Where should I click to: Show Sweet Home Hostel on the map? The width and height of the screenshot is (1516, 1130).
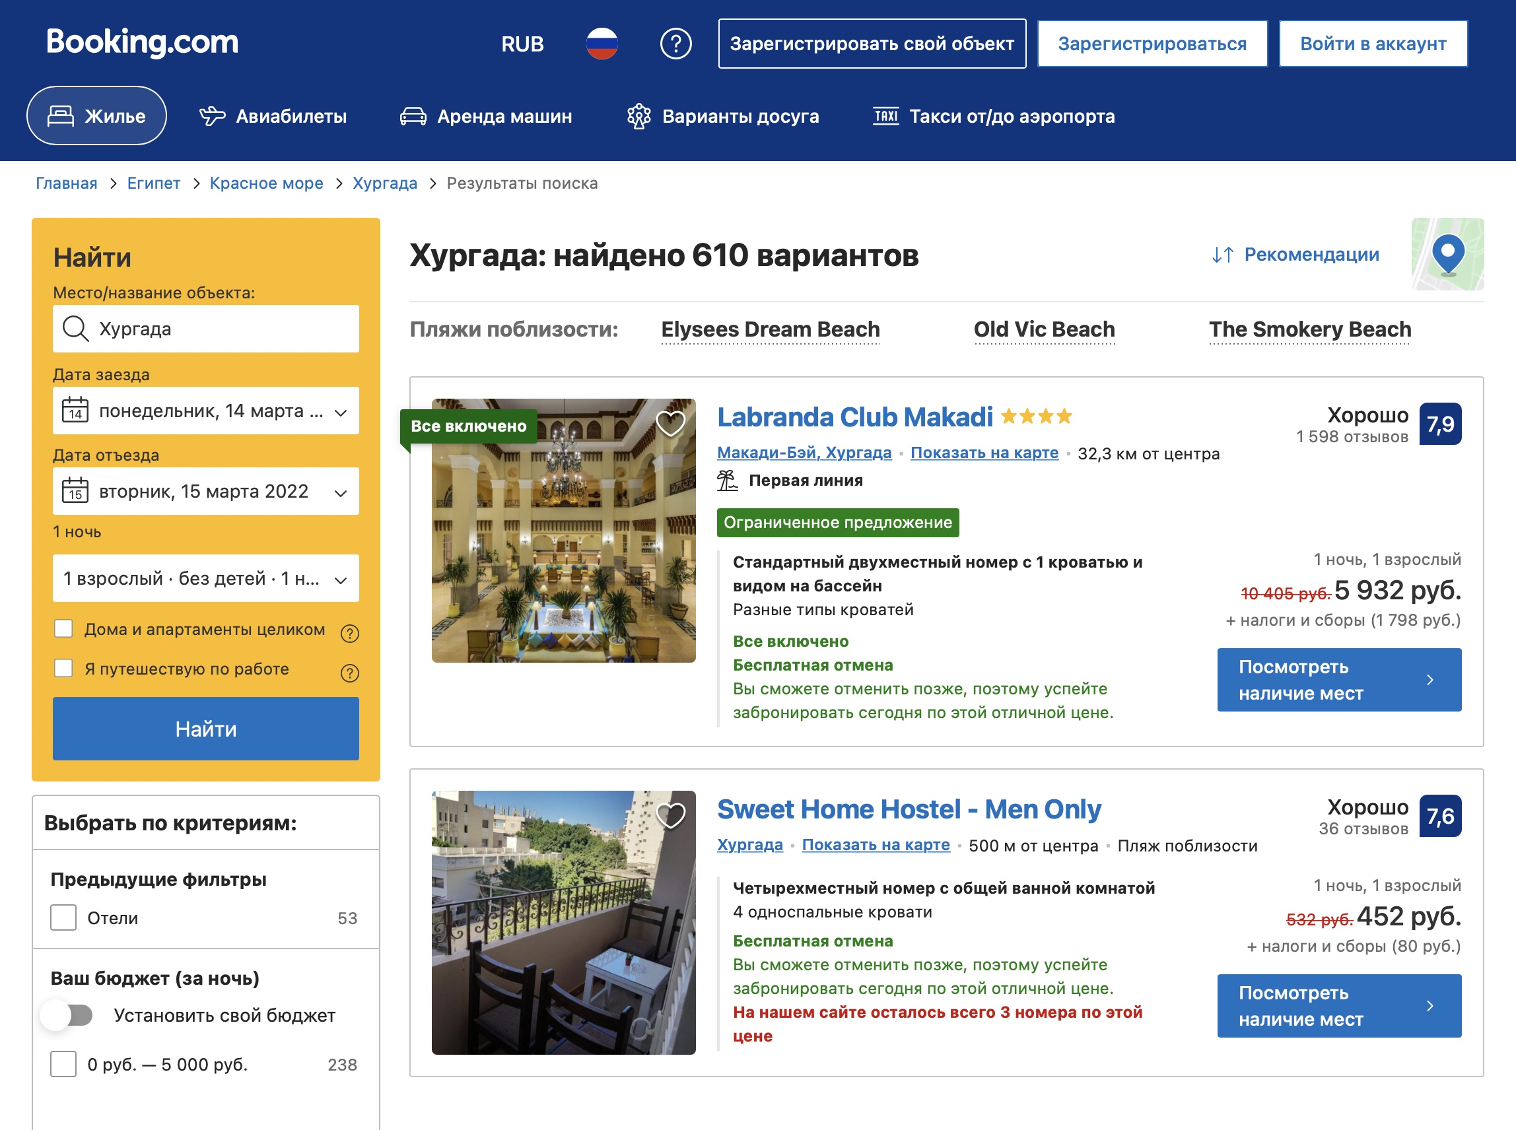pyautogui.click(x=876, y=845)
